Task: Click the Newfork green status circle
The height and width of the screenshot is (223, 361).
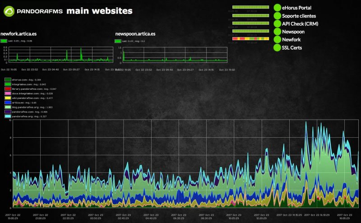Action: [x=277, y=39]
